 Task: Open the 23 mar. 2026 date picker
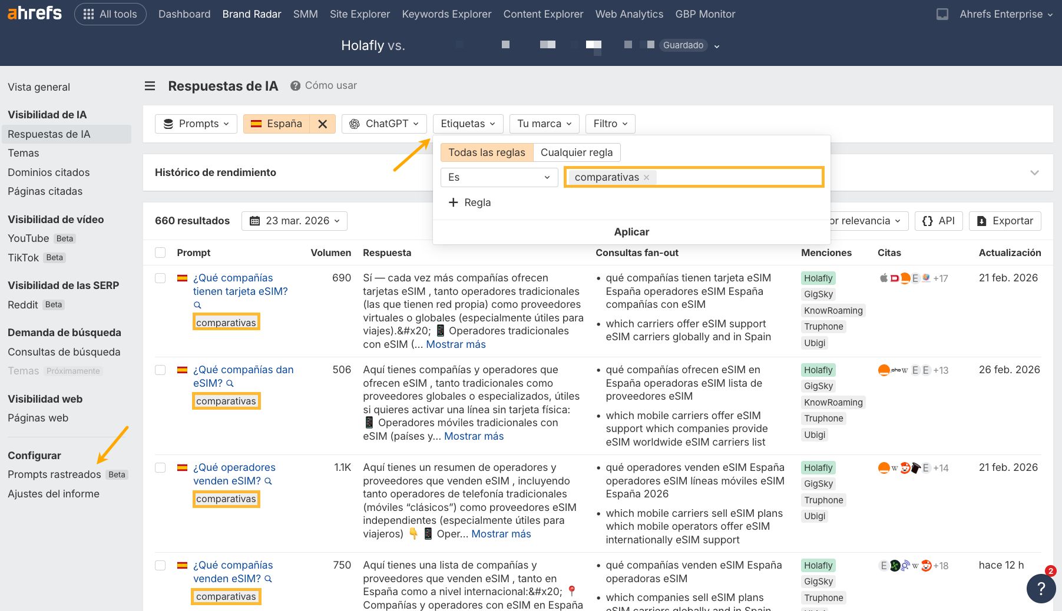tap(295, 221)
